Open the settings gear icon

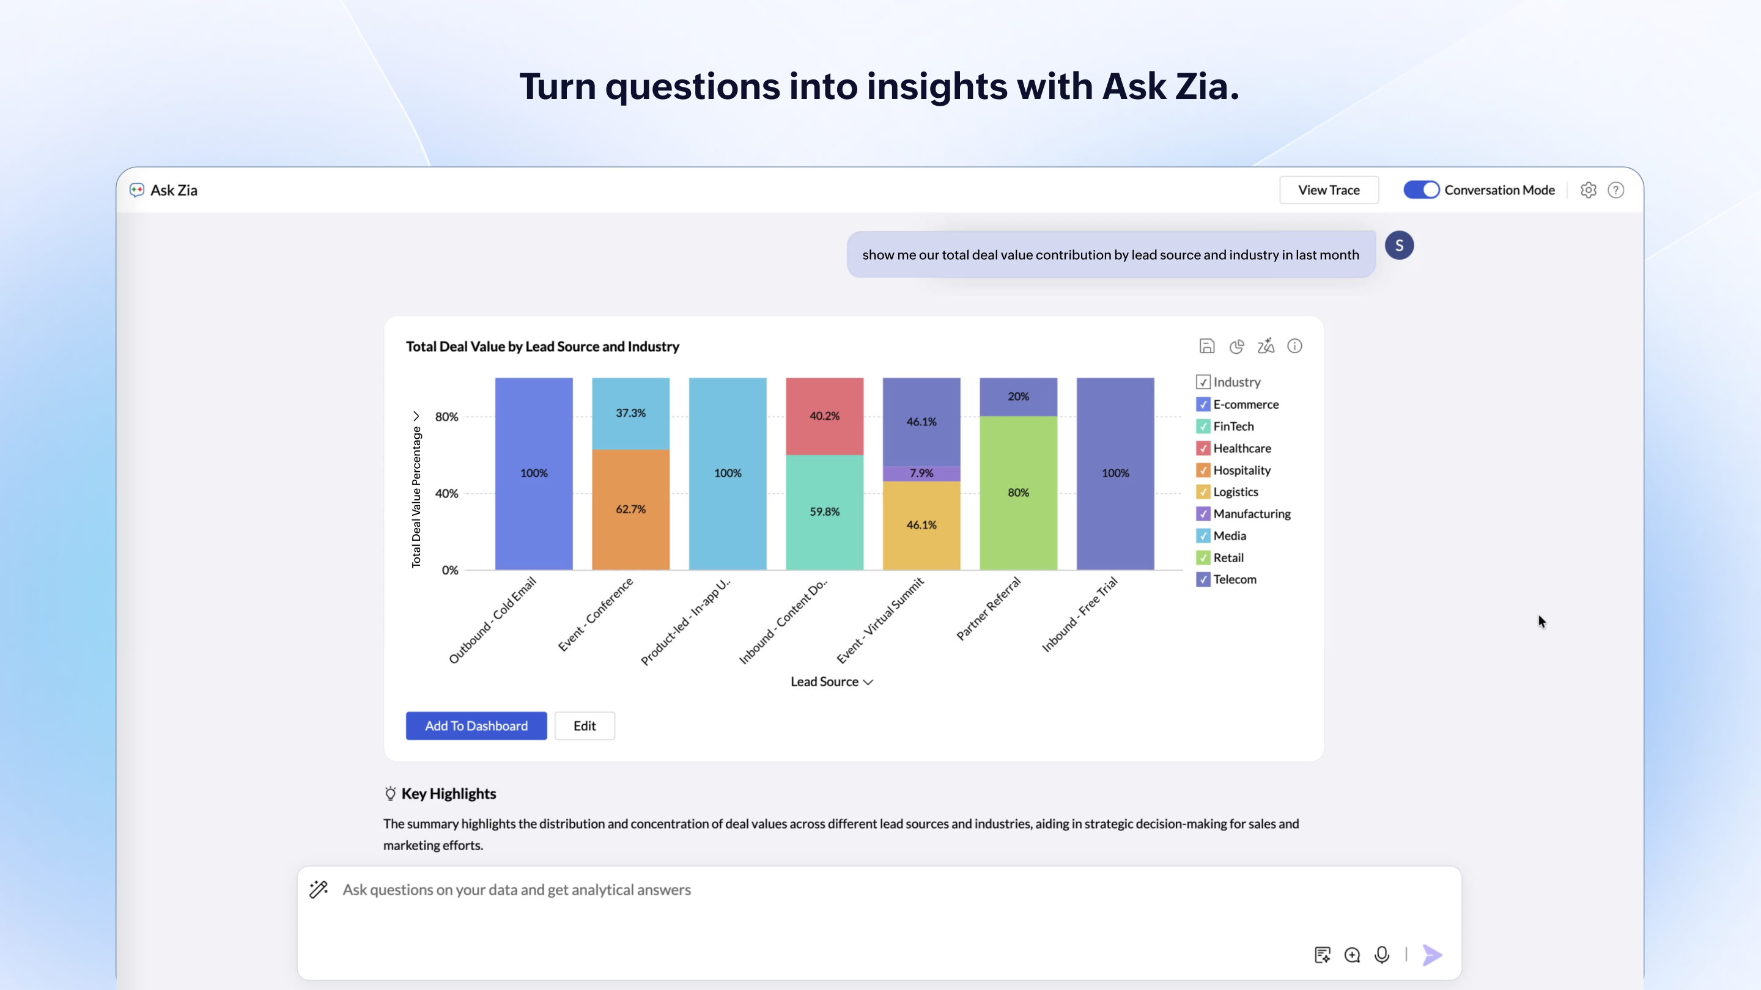1588,190
